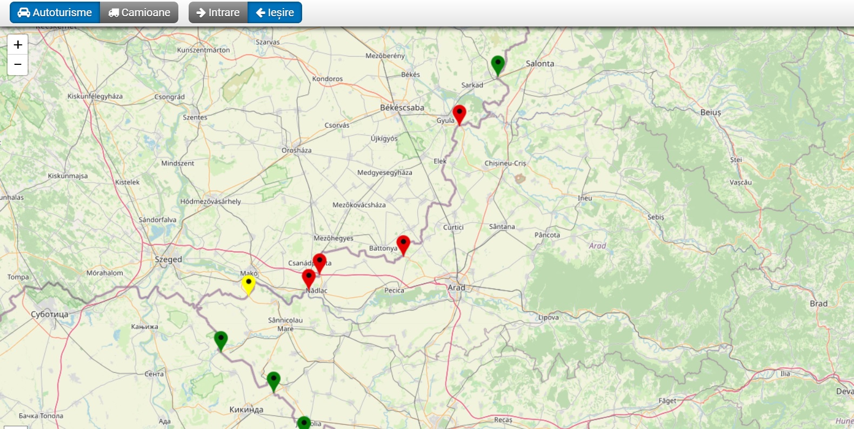Click green marker at bottom map edge
854x429 pixels.
(304, 423)
